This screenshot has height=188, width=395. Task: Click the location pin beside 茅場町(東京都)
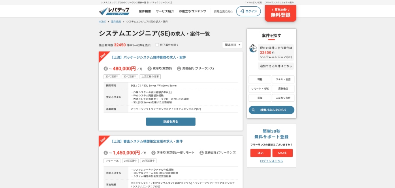tap(153, 153)
